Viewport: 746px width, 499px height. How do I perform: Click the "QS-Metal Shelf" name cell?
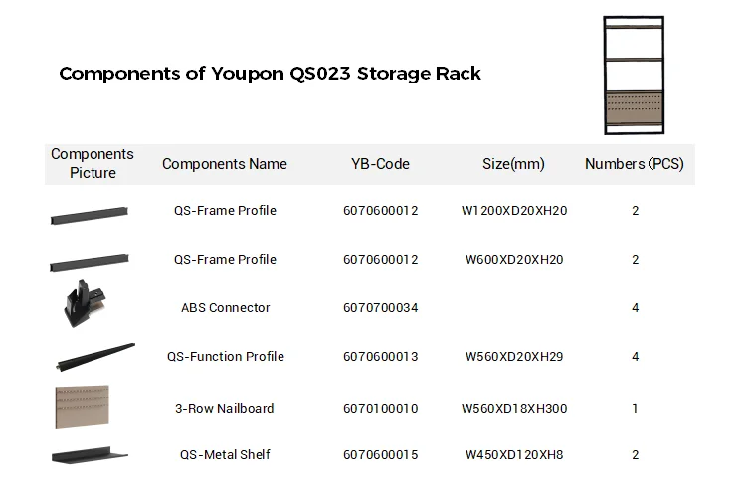point(225,455)
